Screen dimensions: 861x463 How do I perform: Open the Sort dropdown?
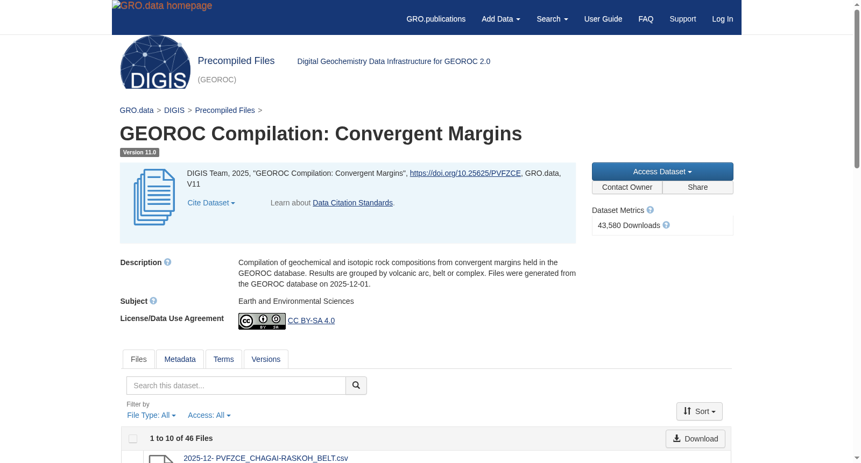point(700,411)
